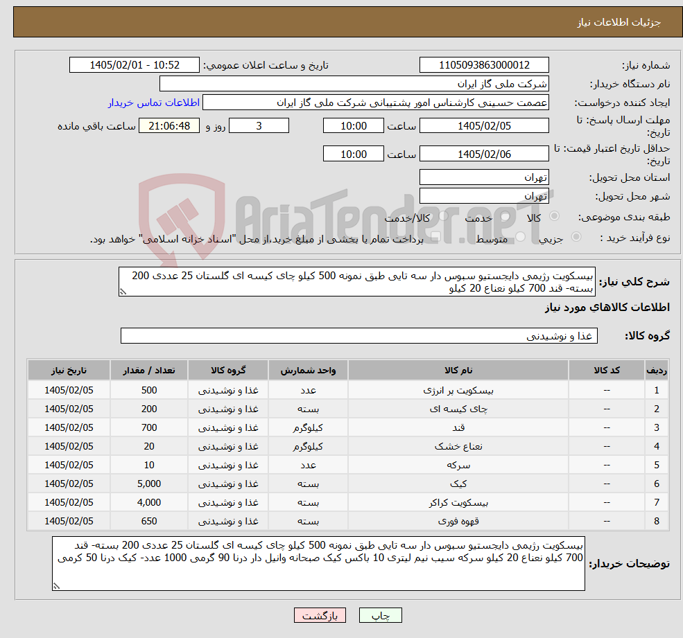Click resize grip of شرح کلی نیاز textarea
683x638 pixels.
coord(123,292)
